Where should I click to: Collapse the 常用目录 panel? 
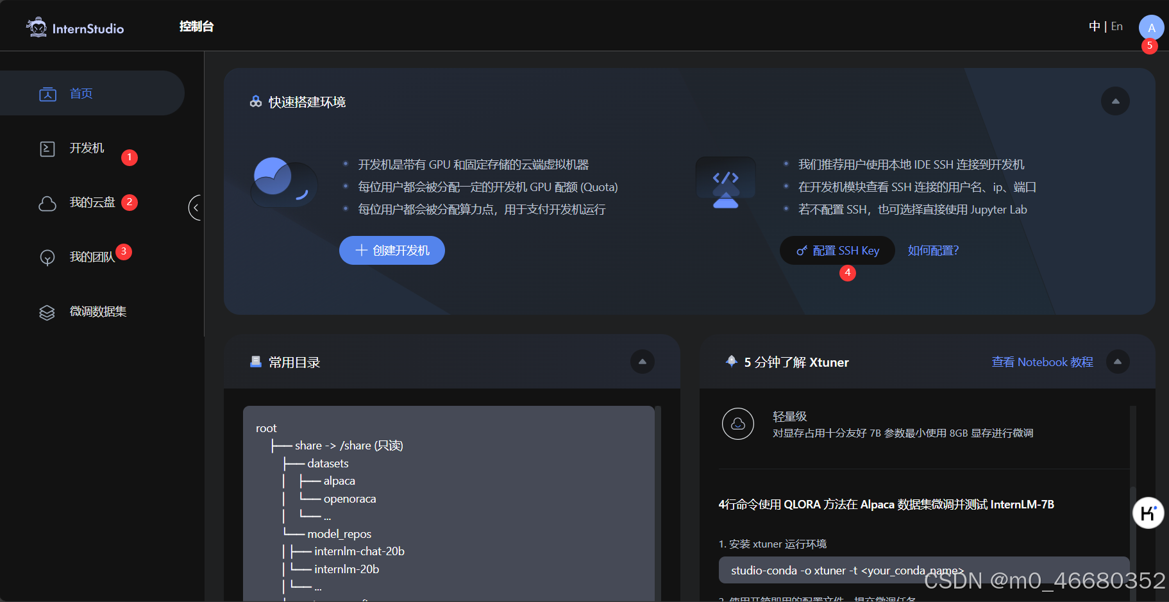click(643, 362)
